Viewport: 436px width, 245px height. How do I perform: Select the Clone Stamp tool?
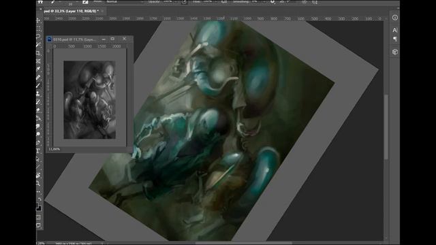[38, 94]
